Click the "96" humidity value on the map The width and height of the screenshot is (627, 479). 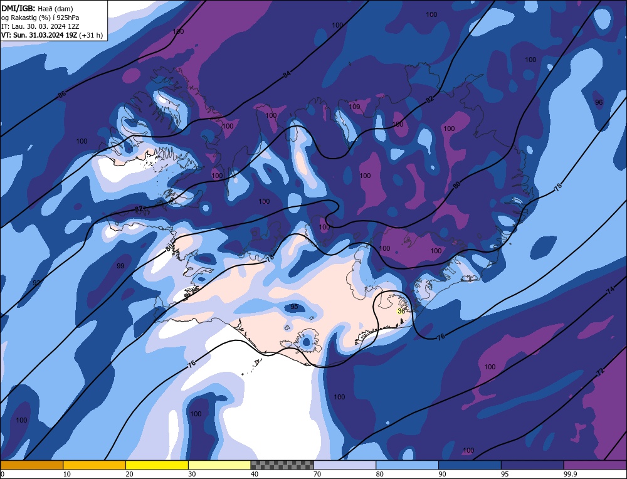pyautogui.click(x=599, y=102)
